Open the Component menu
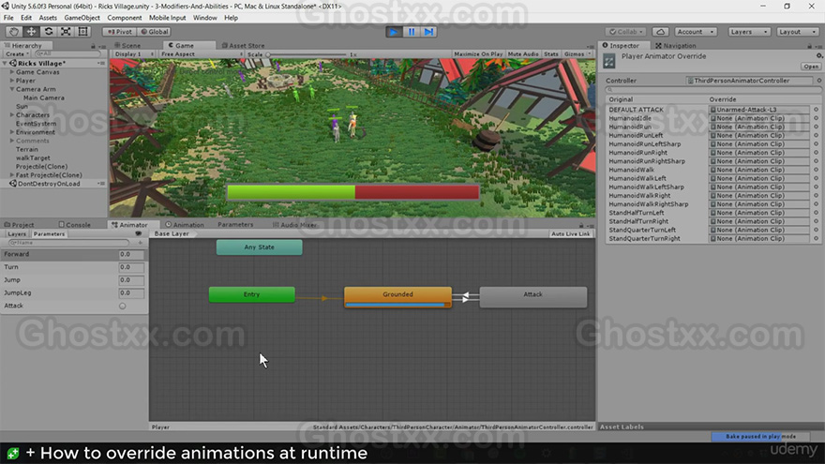 coord(124,18)
